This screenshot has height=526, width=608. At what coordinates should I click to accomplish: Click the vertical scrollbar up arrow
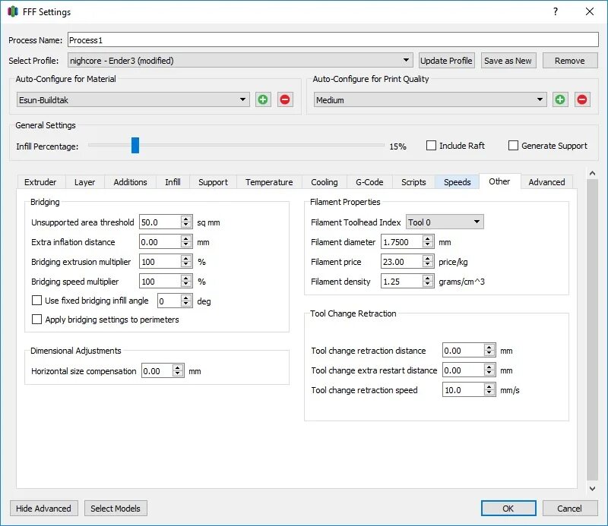(592, 173)
